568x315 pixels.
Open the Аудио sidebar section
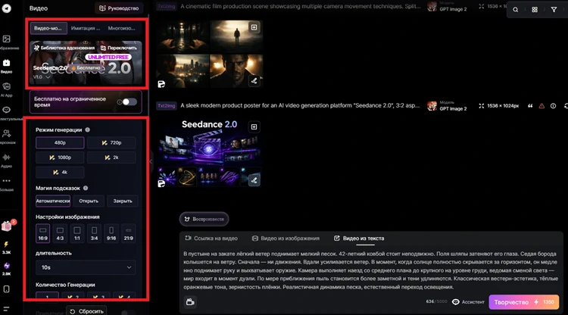pos(7,160)
